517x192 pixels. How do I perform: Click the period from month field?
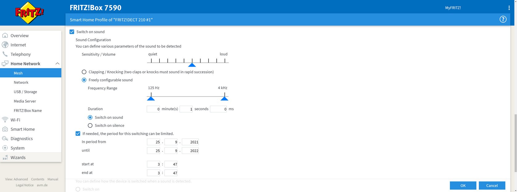tap(171, 142)
